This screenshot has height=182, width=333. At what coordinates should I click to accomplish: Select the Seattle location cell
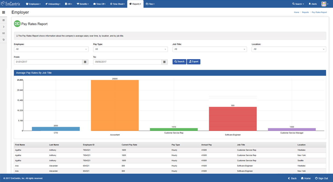301,161
